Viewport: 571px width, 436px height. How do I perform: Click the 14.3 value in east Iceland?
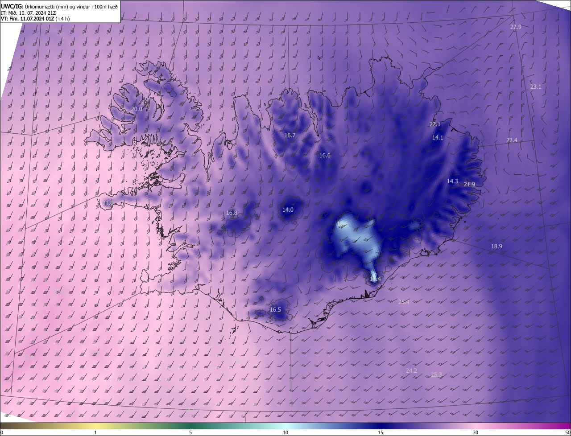coord(452,181)
